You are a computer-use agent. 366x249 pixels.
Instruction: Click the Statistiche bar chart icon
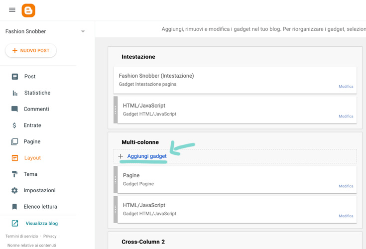[x=15, y=93]
